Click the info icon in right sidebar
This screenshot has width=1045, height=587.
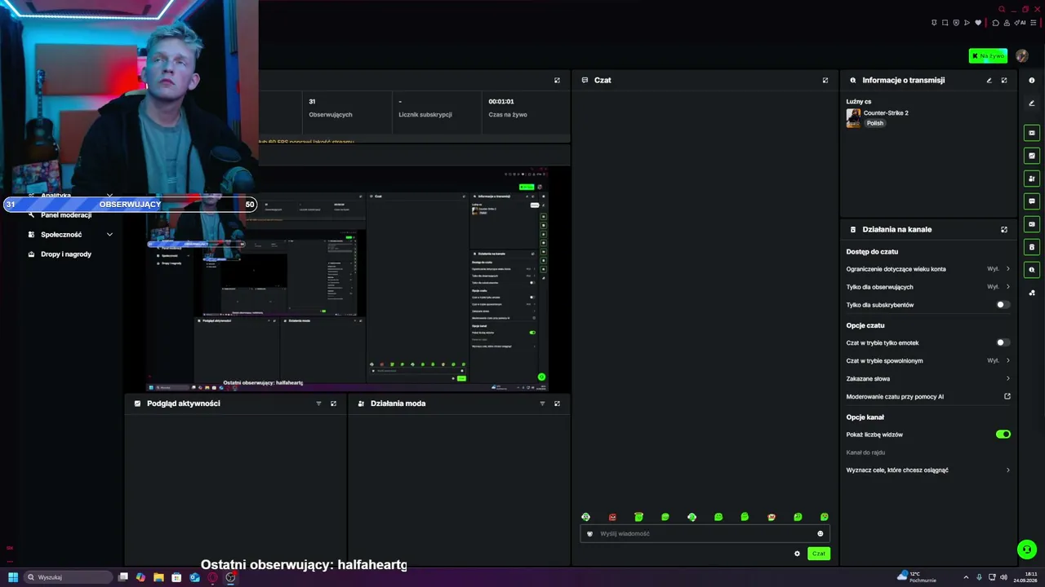[1032, 80]
